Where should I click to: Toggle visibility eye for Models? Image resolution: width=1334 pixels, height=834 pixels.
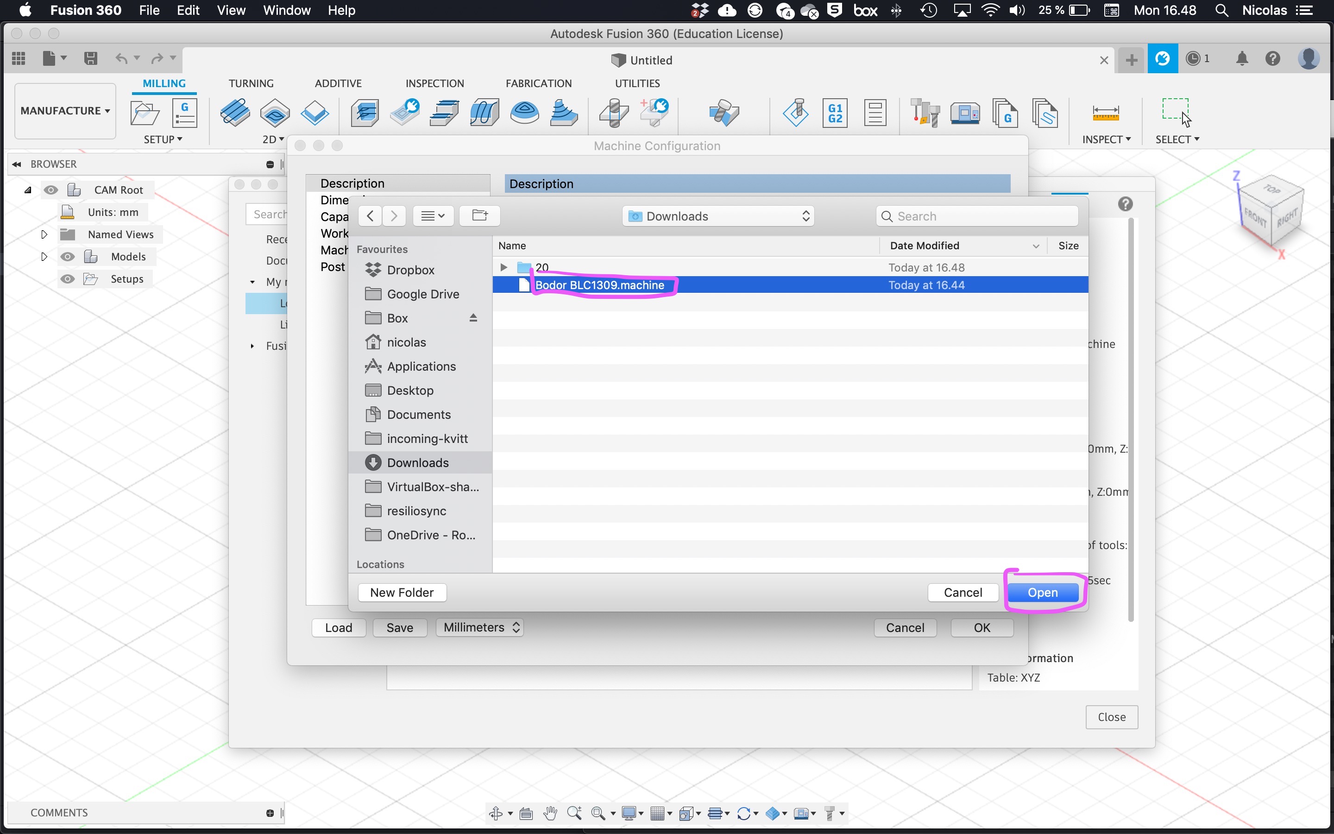point(67,257)
